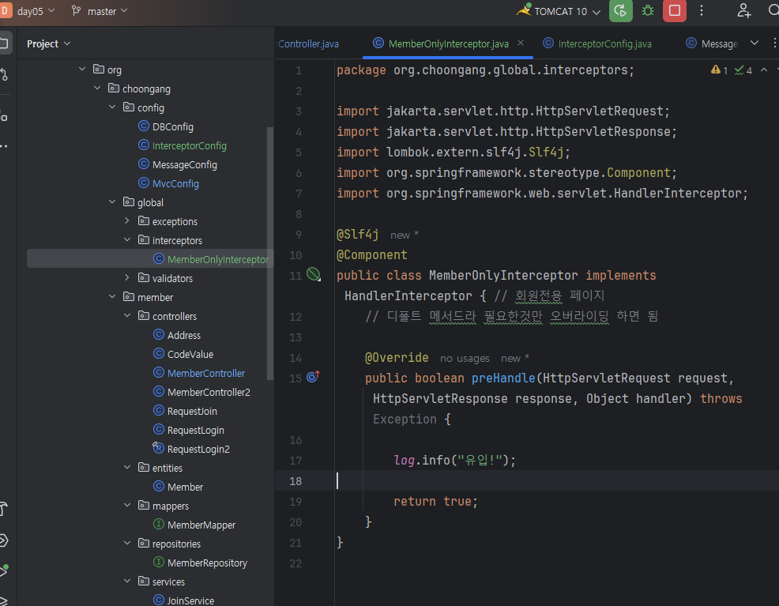Open the add collaborator profile icon
The image size is (779, 606).
pyautogui.click(x=743, y=11)
